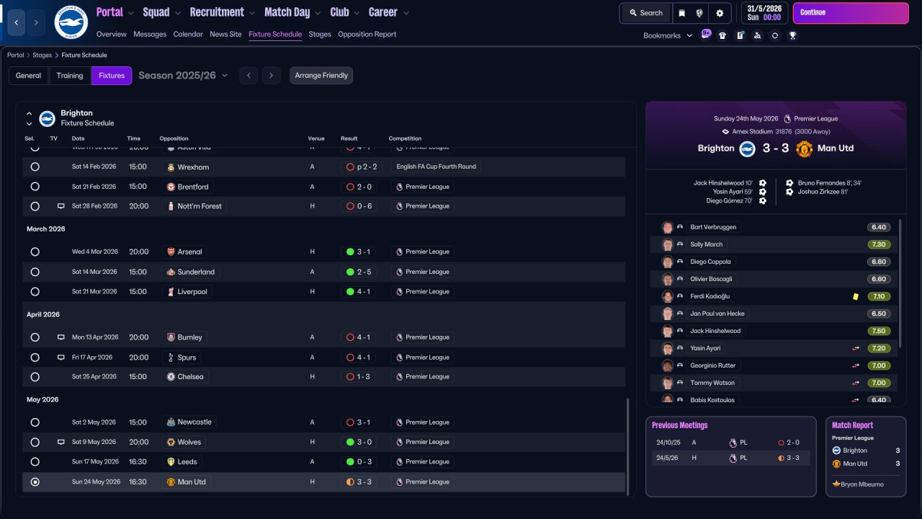Click the Brighton badge in the fixture schedule header
The height and width of the screenshot is (519, 922).
[47, 118]
